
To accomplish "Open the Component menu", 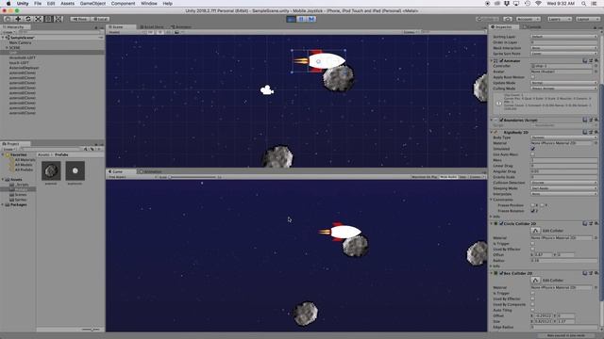I will click(123, 4).
